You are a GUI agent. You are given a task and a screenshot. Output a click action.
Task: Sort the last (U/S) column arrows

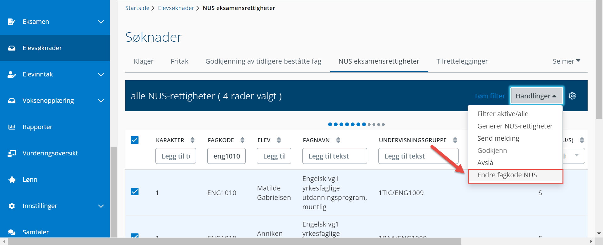[x=582, y=140]
